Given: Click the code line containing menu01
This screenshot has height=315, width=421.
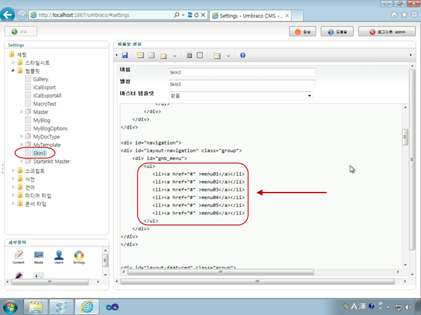Looking at the screenshot, I should point(198,174).
